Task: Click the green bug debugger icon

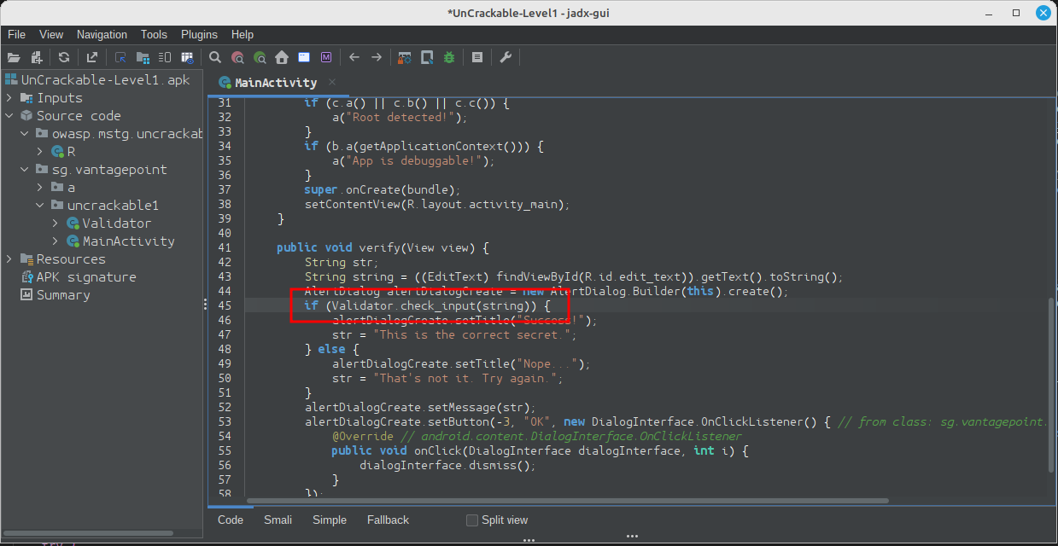Action: click(x=449, y=57)
